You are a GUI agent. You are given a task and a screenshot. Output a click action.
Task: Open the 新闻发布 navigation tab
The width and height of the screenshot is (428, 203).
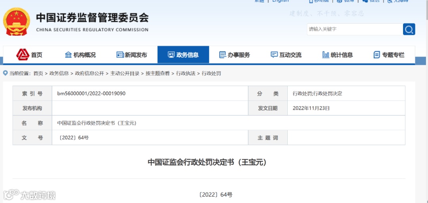(132, 55)
